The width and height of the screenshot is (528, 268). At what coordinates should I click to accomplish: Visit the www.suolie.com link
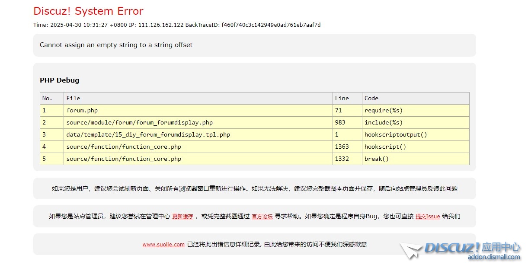(163, 244)
